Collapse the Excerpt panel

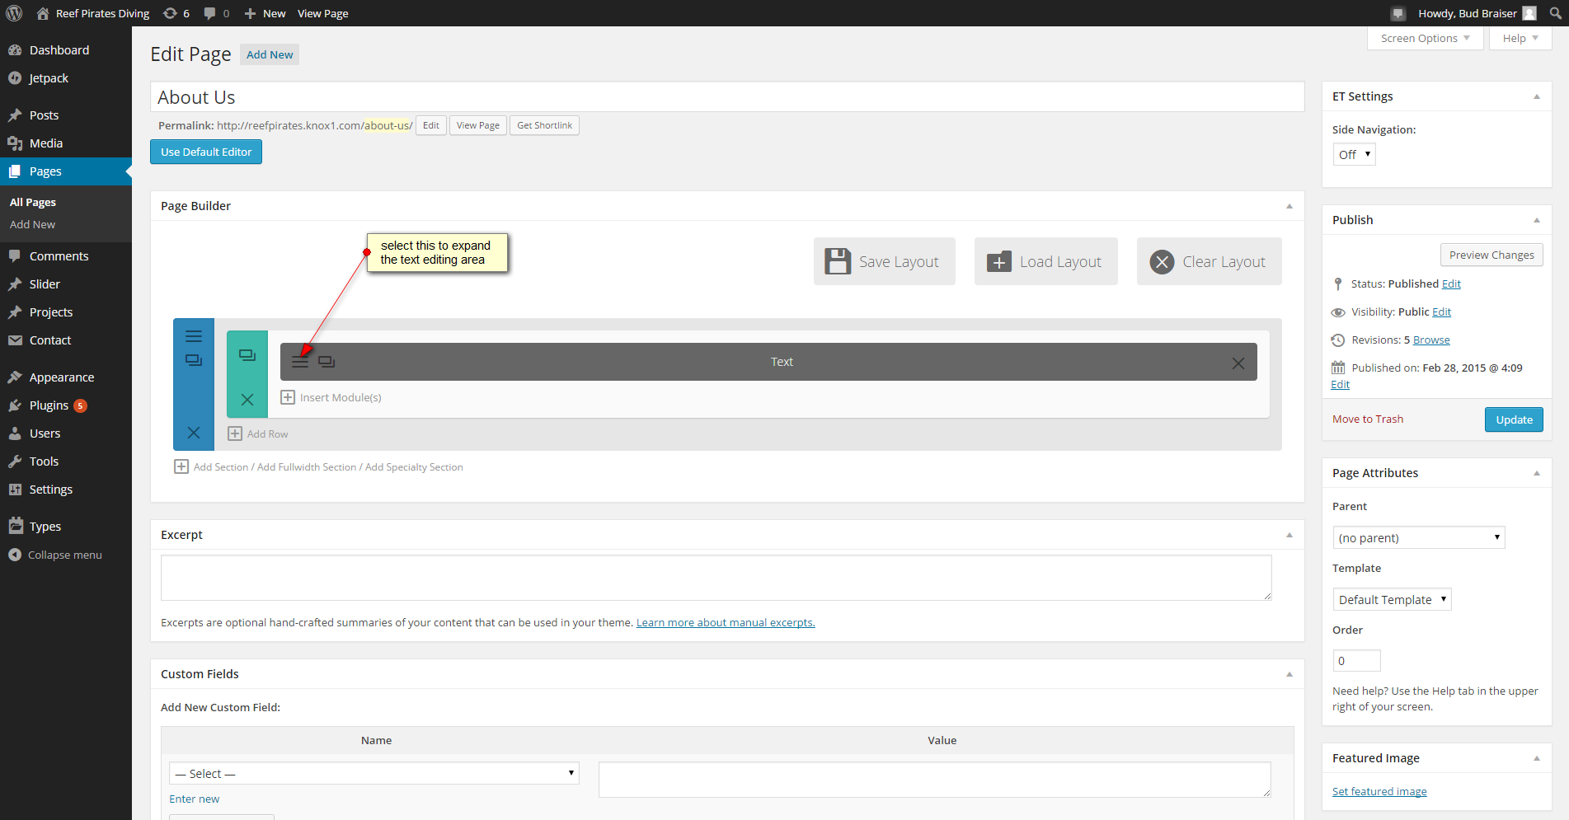(1289, 535)
